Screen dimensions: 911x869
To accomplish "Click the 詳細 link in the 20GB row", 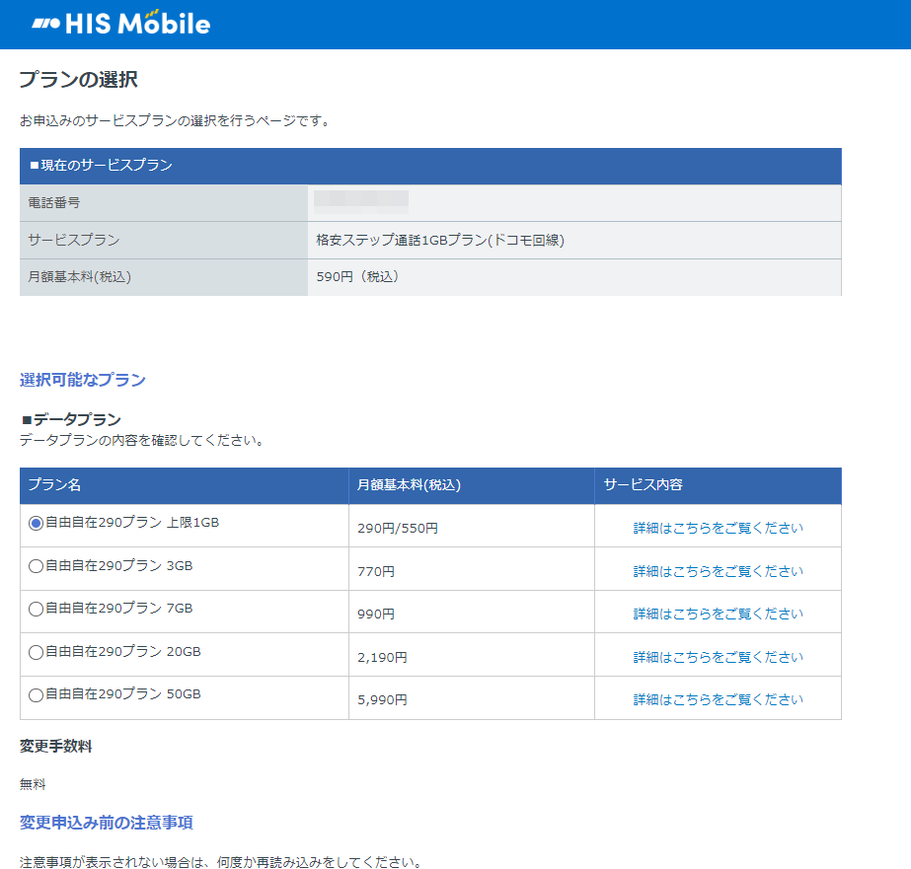I will (x=718, y=657).
